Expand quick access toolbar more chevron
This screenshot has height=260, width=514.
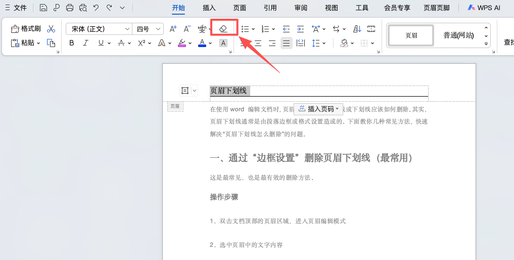pyautogui.click(x=122, y=8)
